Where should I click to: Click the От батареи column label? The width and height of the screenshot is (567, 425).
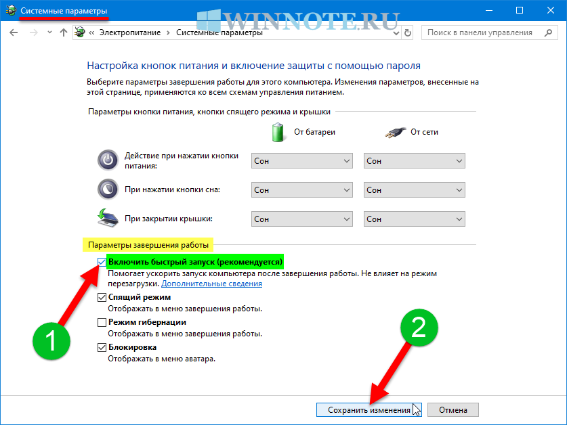[314, 132]
